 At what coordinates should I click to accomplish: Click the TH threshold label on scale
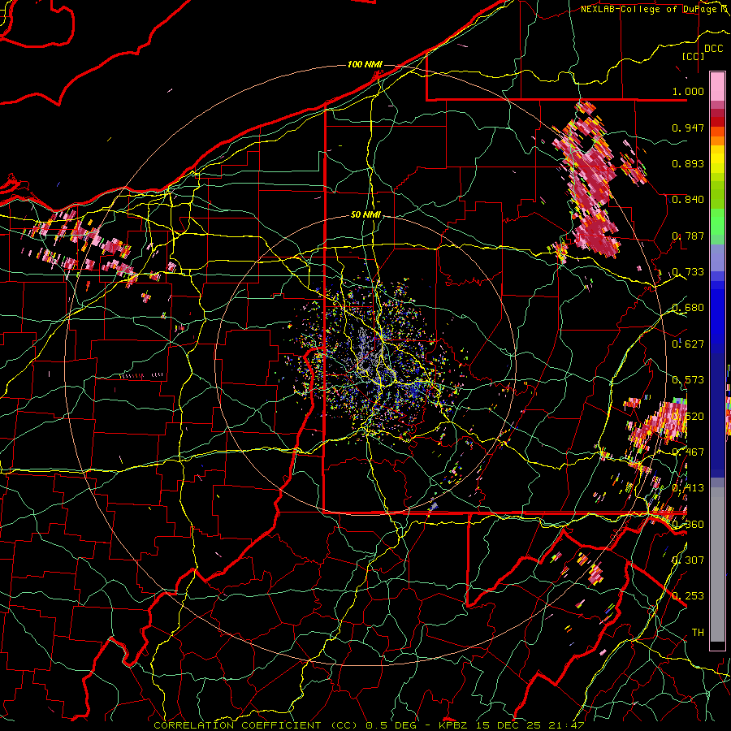point(698,633)
